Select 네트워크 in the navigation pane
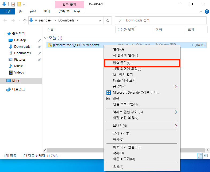 click(x=18, y=89)
